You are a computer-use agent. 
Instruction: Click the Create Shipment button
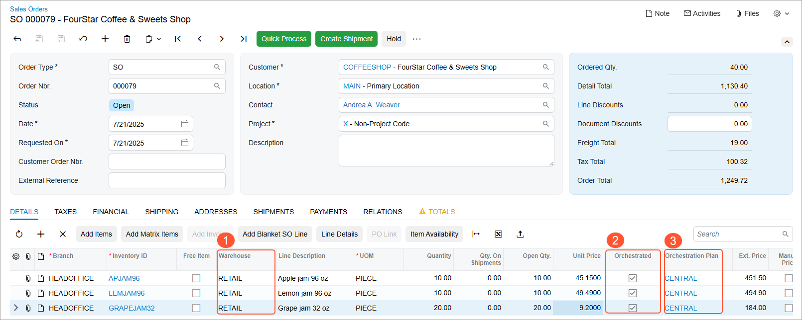[x=346, y=39]
